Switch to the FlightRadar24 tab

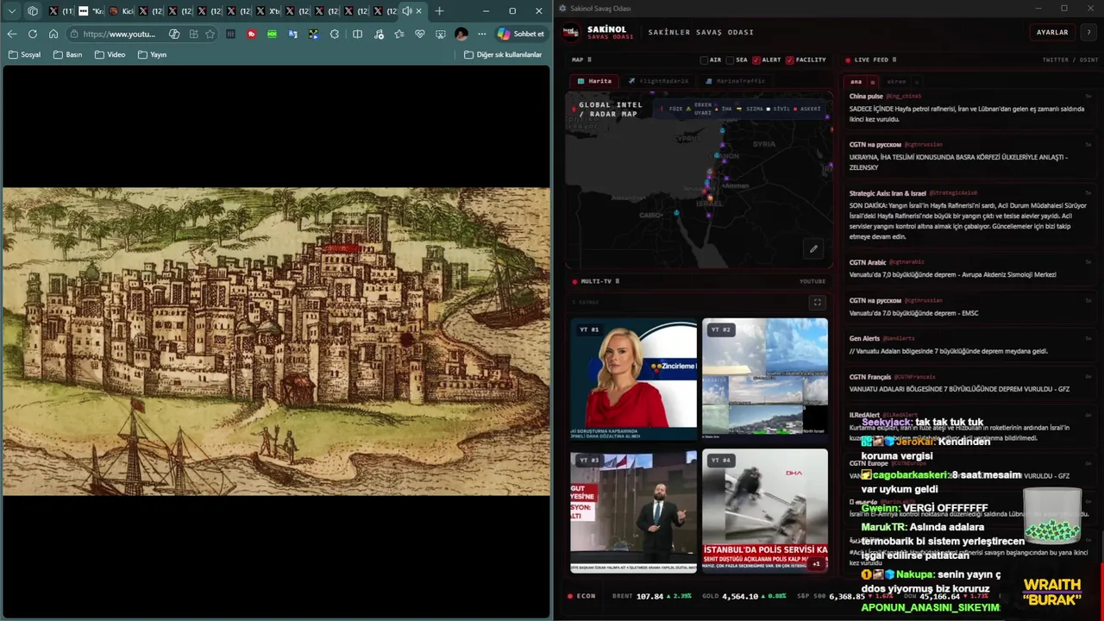(x=659, y=81)
